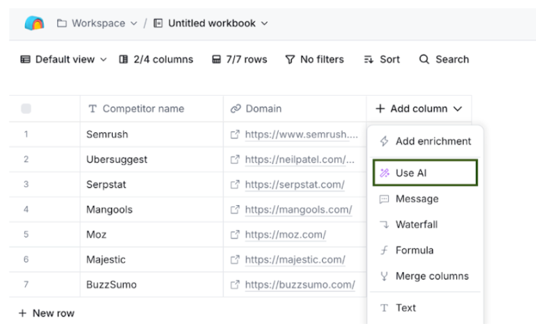Screen dimensions: 536x324
Task: Click the columns icon next to 2/4 columns
Action: (x=124, y=59)
